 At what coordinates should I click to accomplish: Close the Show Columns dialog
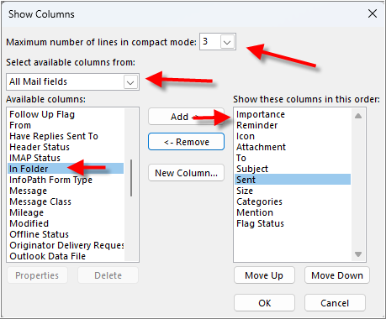pyautogui.click(x=373, y=13)
